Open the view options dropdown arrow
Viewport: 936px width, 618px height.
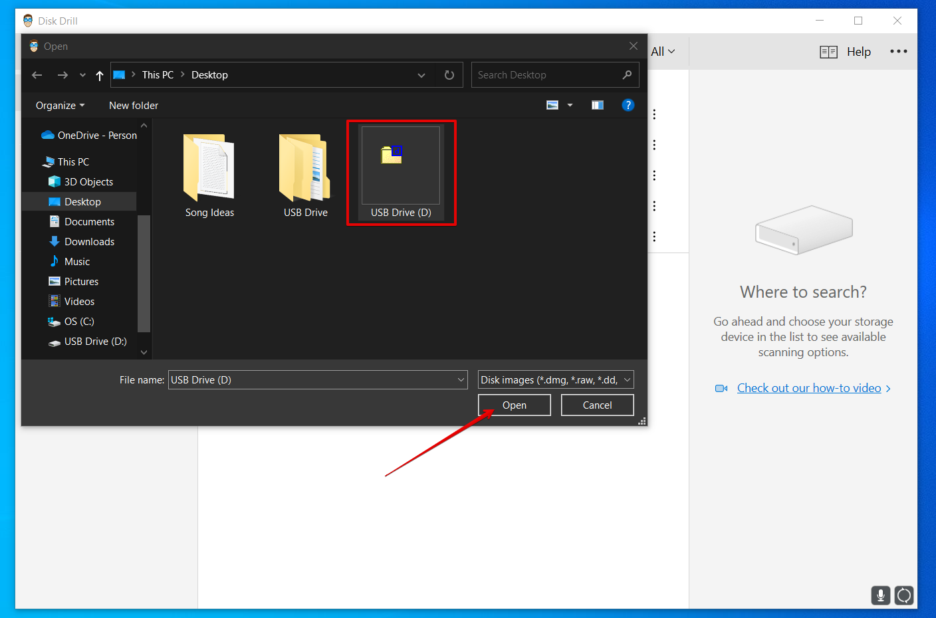click(570, 105)
